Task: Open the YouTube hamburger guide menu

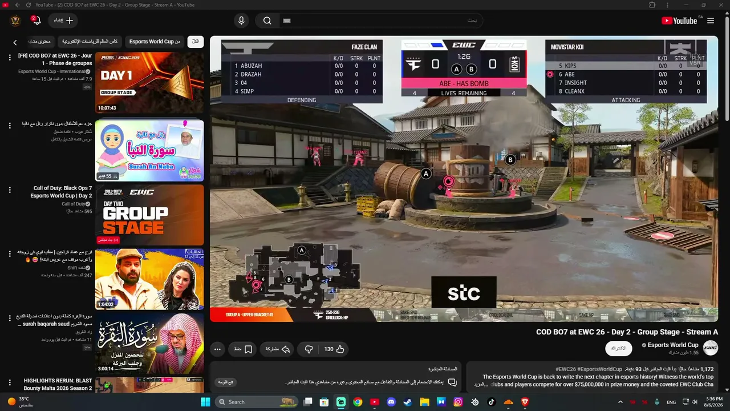Action: point(711,21)
